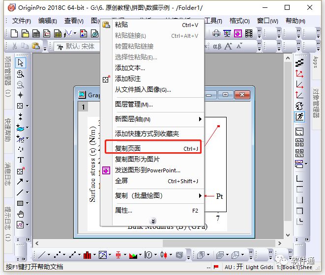Select the Rectangle tool
The width and height of the screenshot is (325, 275).
[20, 203]
